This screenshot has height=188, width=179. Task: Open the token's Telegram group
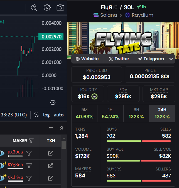coord(151,59)
